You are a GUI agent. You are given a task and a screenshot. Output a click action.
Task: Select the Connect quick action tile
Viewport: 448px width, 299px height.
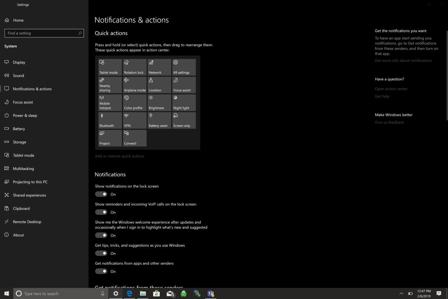coord(134,138)
